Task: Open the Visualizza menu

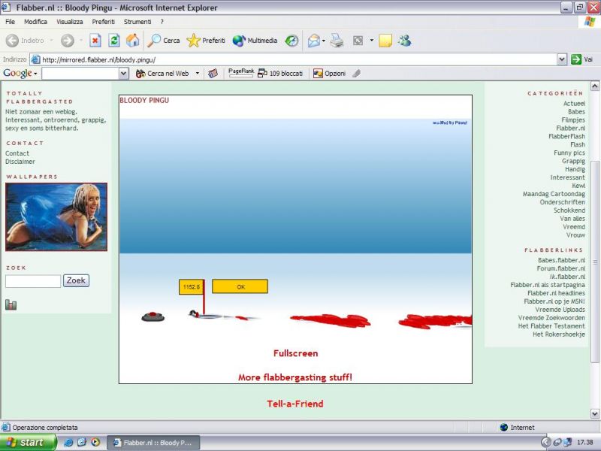Action: (70, 22)
